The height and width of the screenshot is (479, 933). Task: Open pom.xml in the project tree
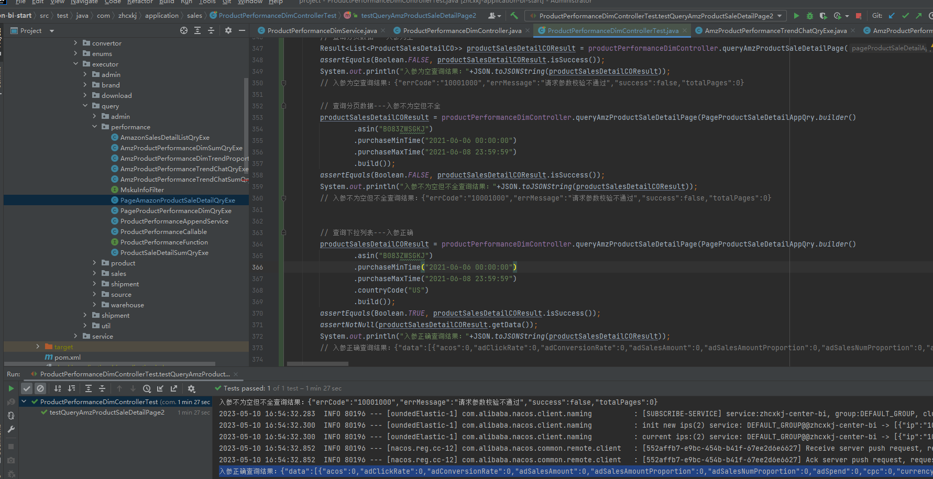pos(68,357)
